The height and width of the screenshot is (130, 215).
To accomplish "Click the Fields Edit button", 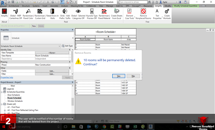I will pyautogui.click(x=52, y=71).
